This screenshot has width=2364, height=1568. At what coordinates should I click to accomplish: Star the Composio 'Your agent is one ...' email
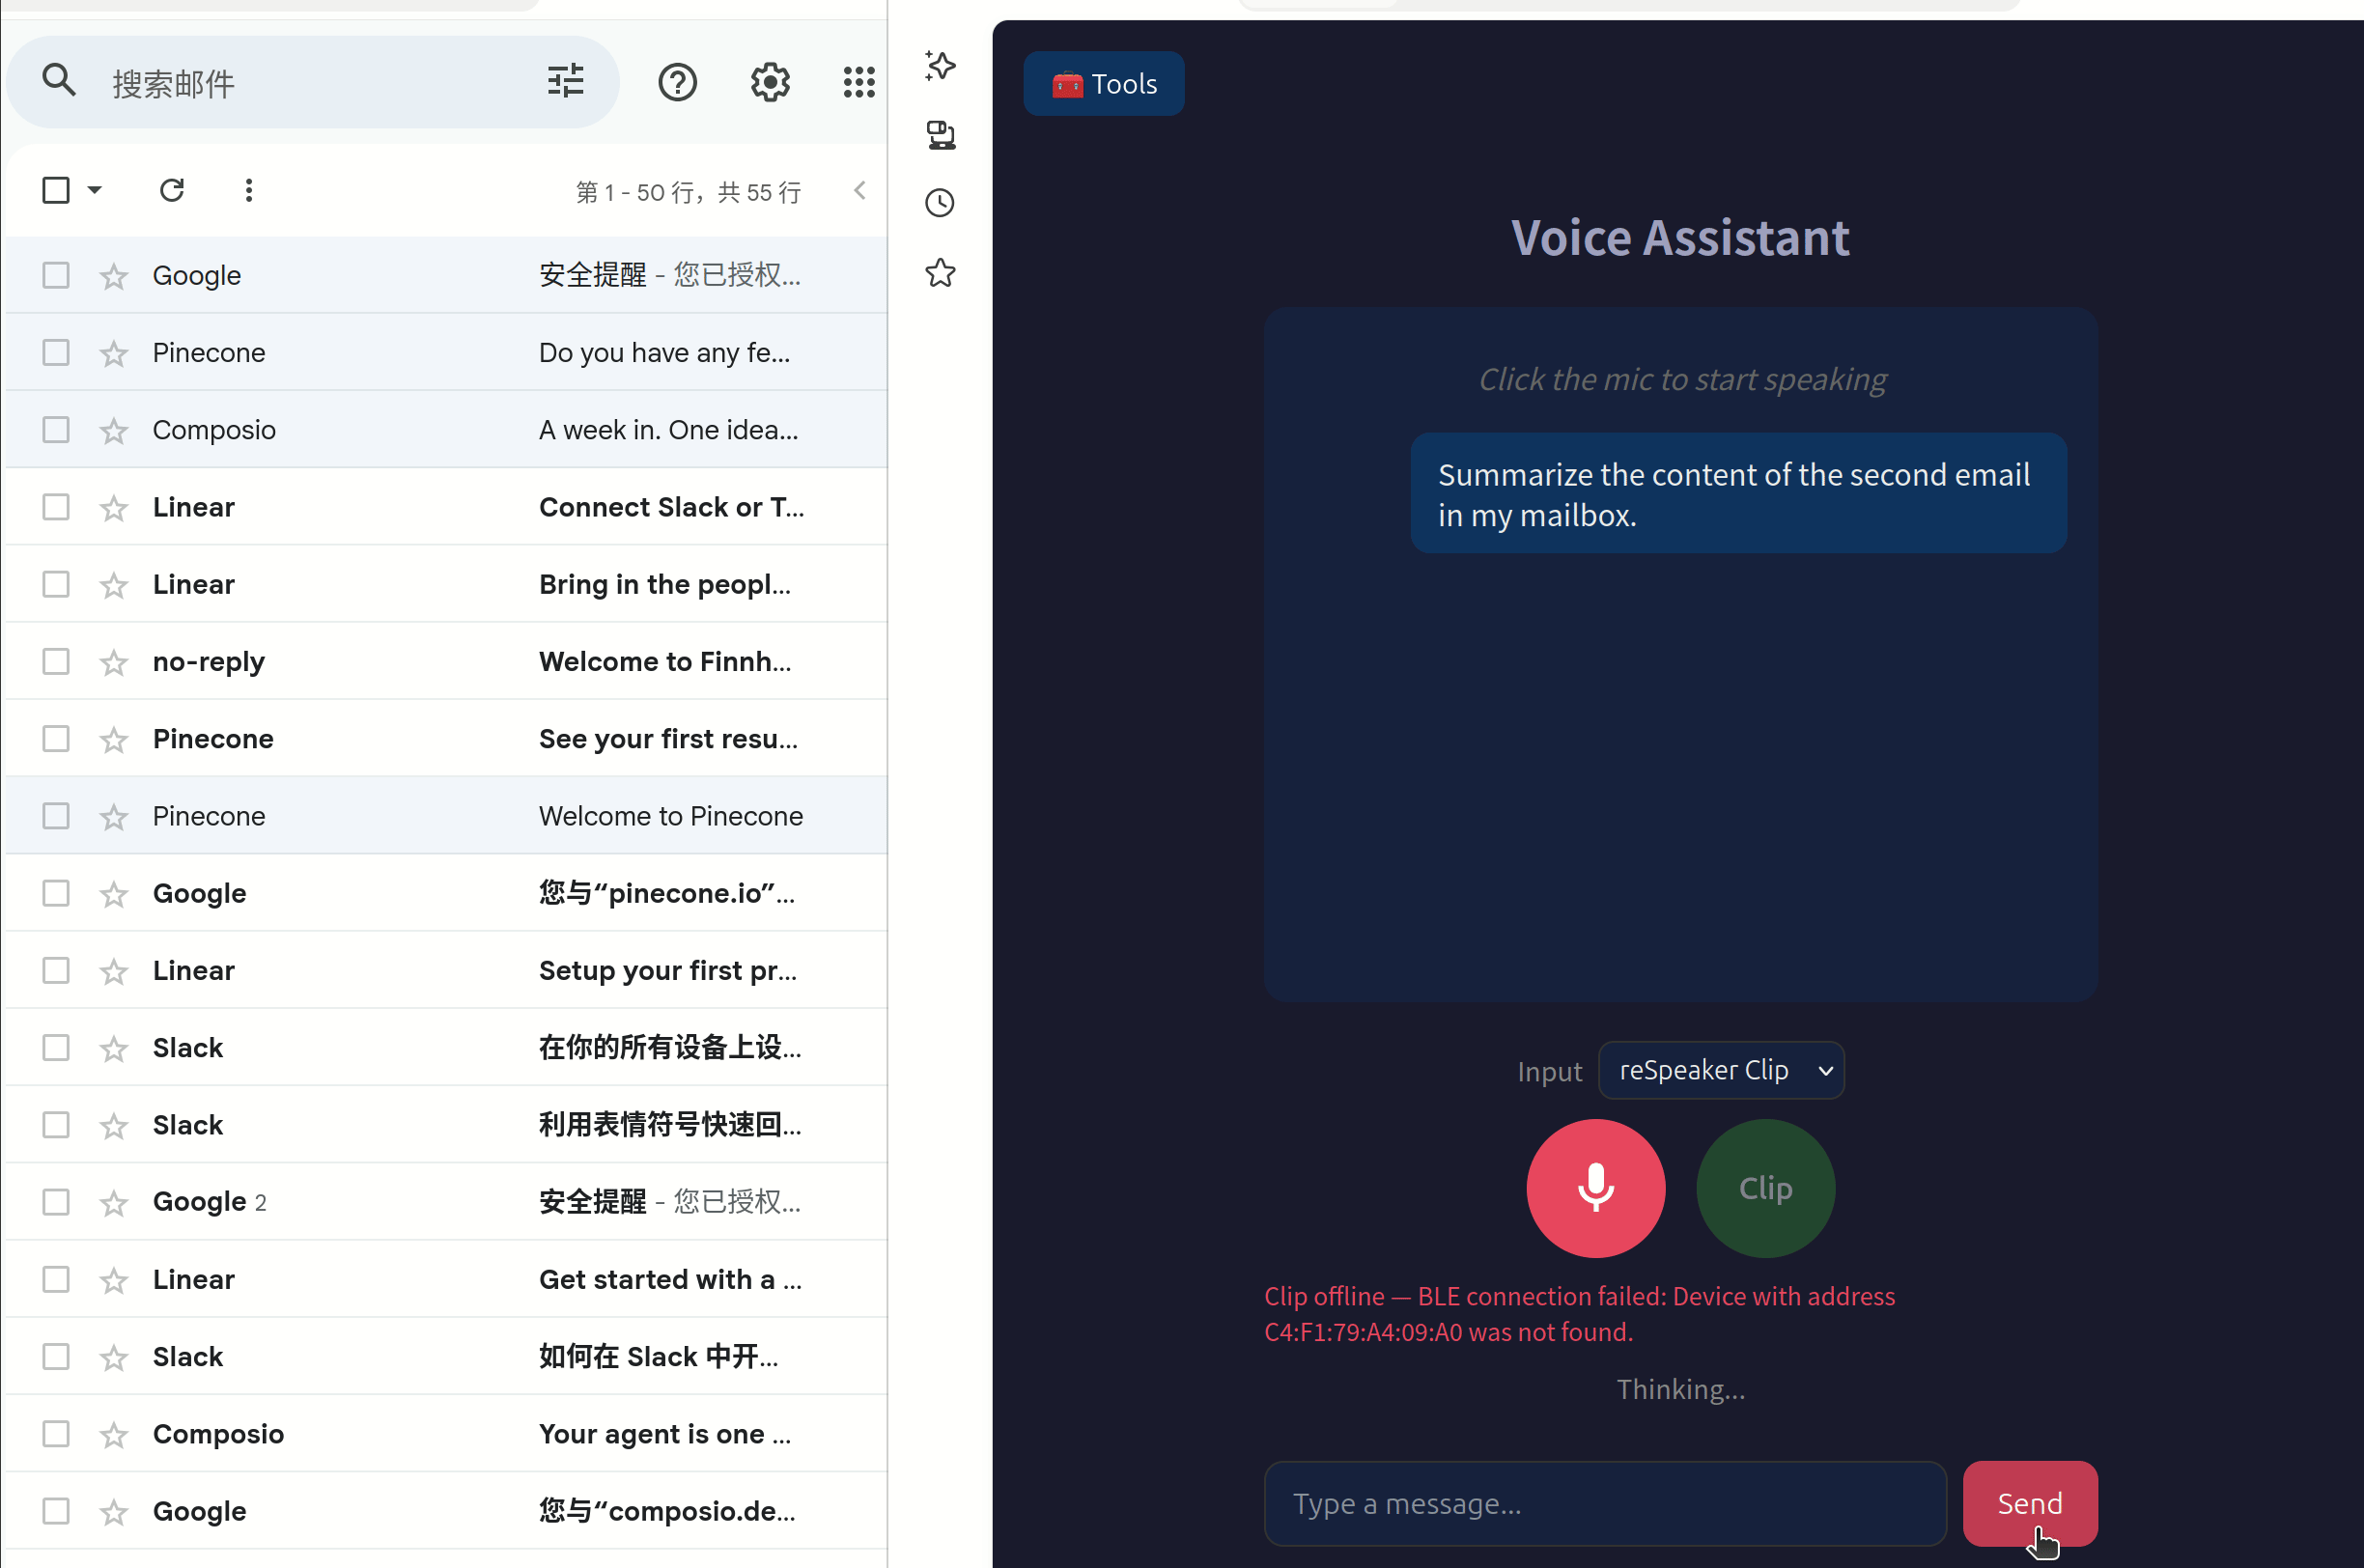point(114,1435)
